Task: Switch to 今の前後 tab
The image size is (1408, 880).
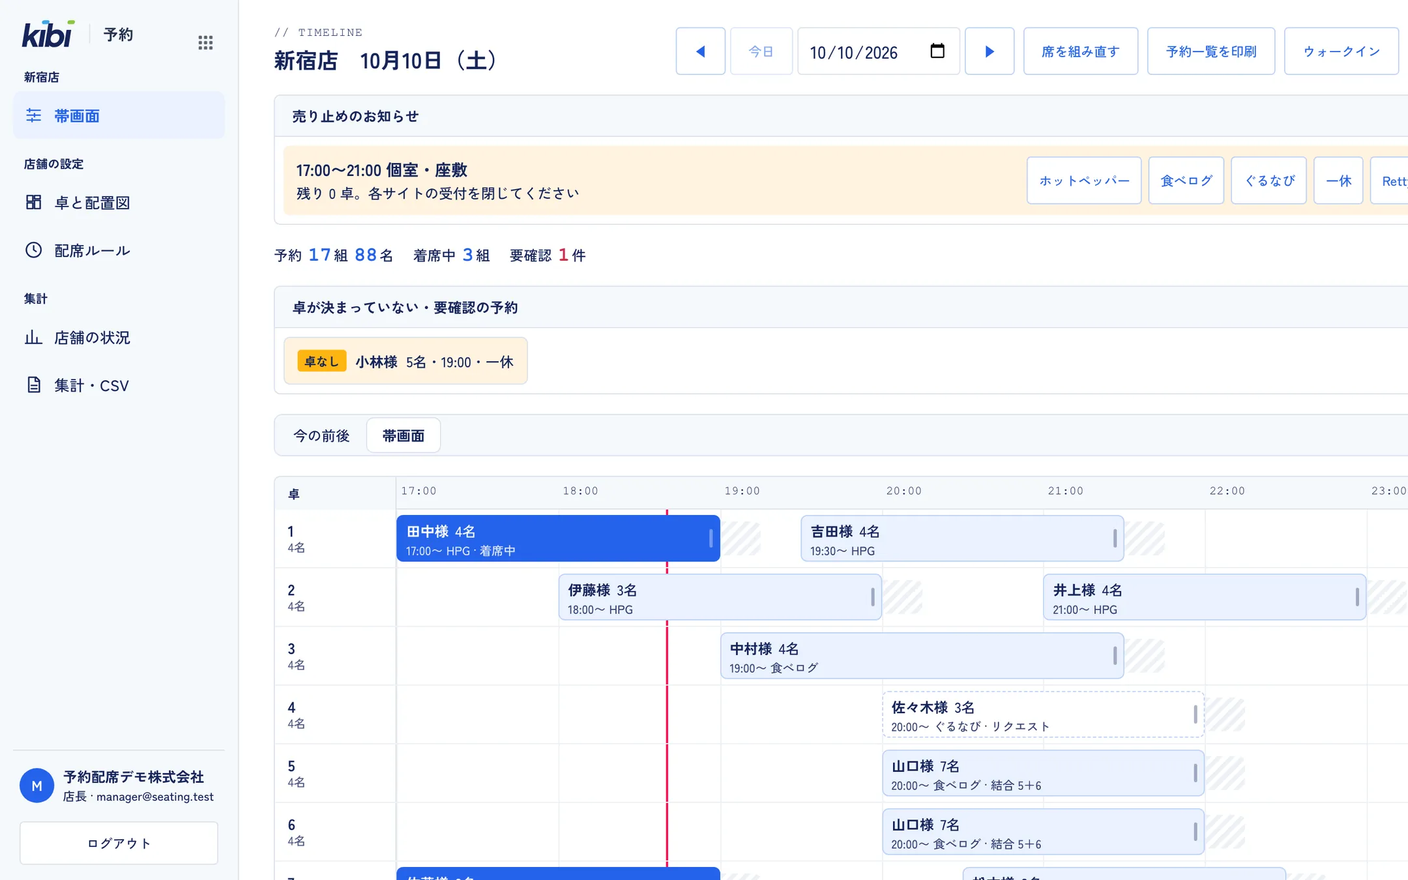Action: [x=321, y=435]
